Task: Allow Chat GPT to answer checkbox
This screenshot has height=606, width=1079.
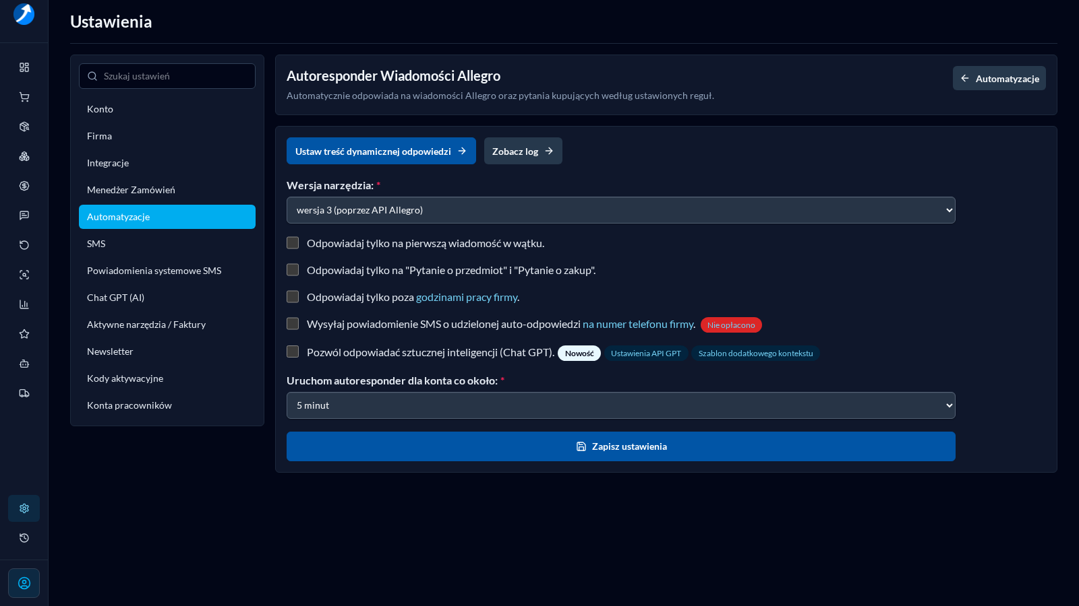Action: [x=293, y=351]
